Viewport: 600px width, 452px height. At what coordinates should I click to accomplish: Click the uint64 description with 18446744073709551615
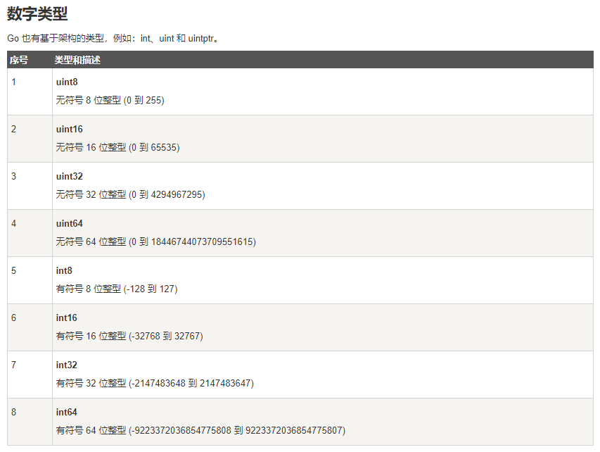[x=156, y=241]
